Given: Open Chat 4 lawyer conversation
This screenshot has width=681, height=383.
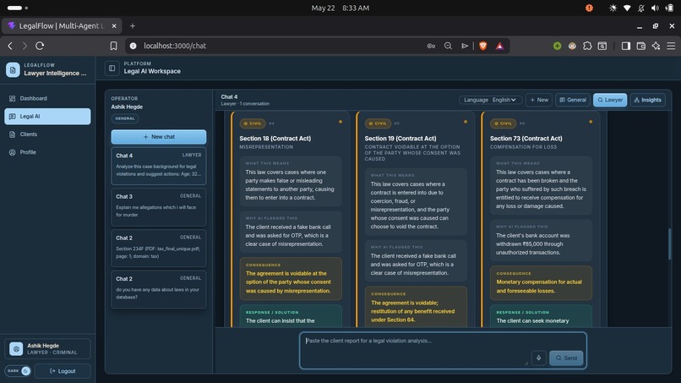Looking at the screenshot, I should coord(159,166).
